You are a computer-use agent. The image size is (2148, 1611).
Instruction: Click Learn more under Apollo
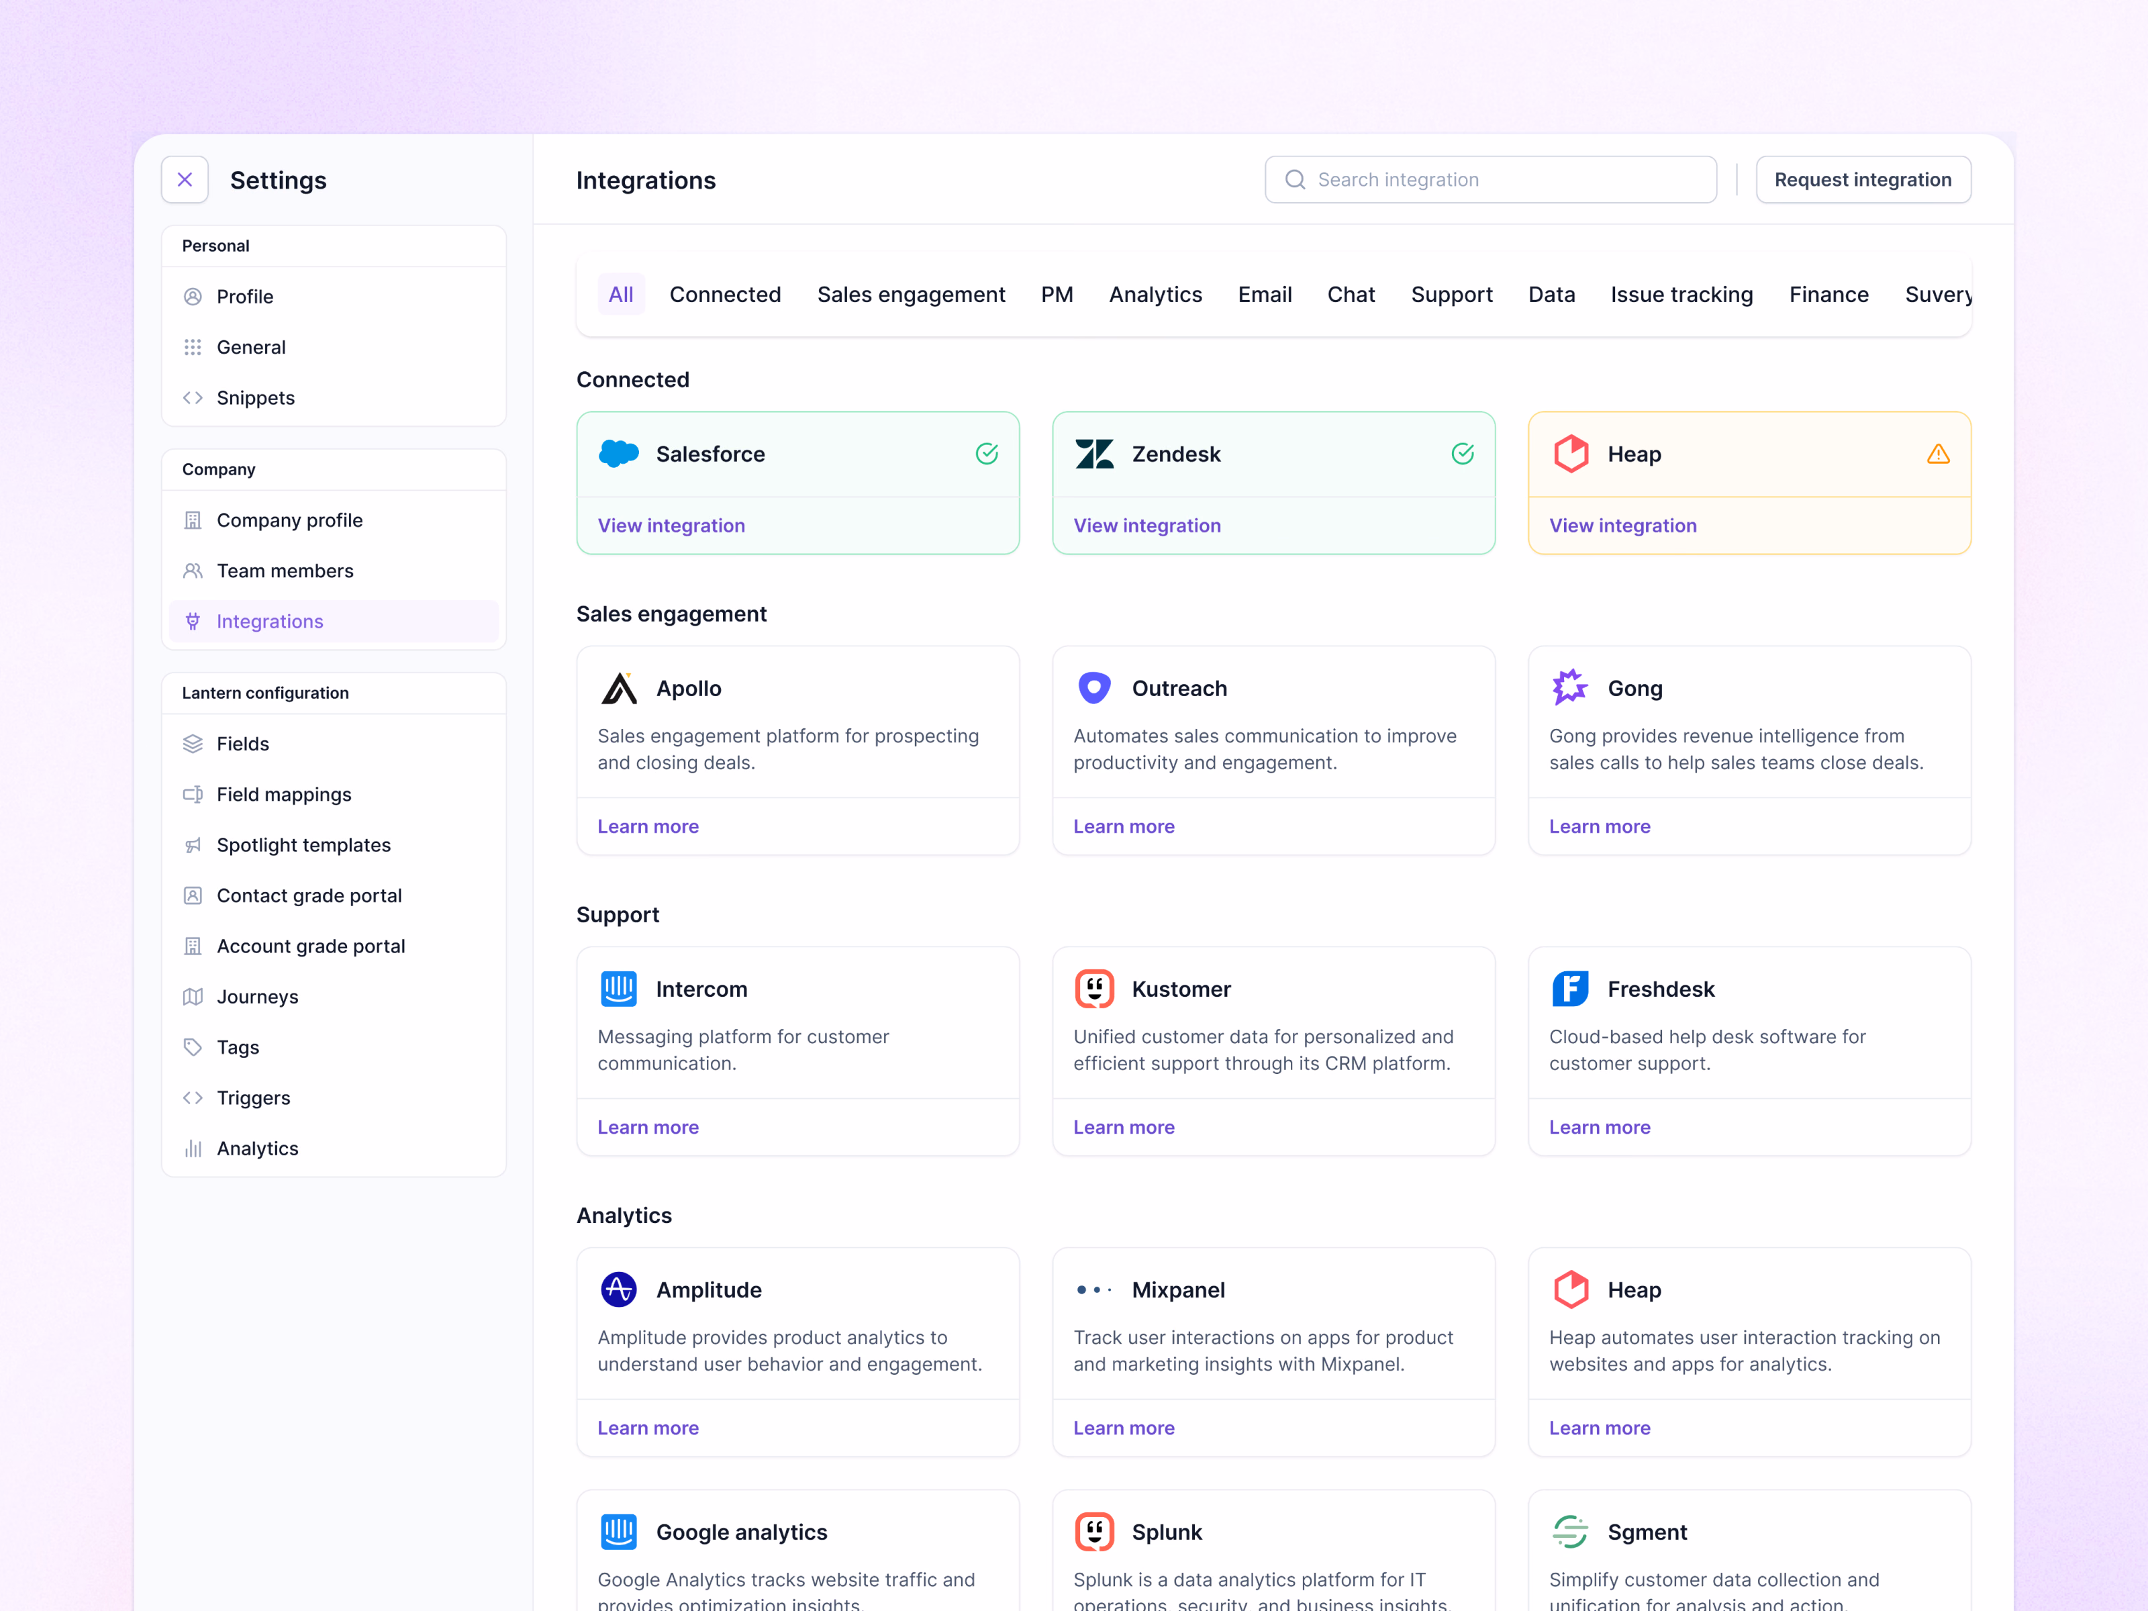pyautogui.click(x=648, y=826)
